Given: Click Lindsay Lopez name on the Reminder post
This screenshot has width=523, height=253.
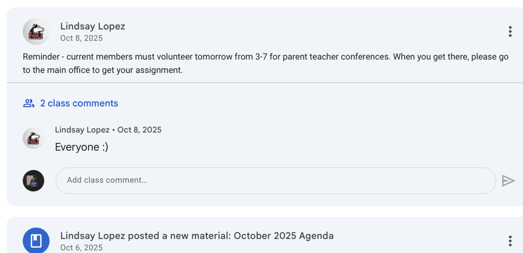Looking at the screenshot, I should pyautogui.click(x=92, y=27).
